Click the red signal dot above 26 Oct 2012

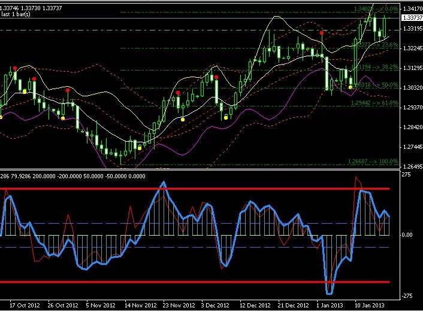pos(68,90)
